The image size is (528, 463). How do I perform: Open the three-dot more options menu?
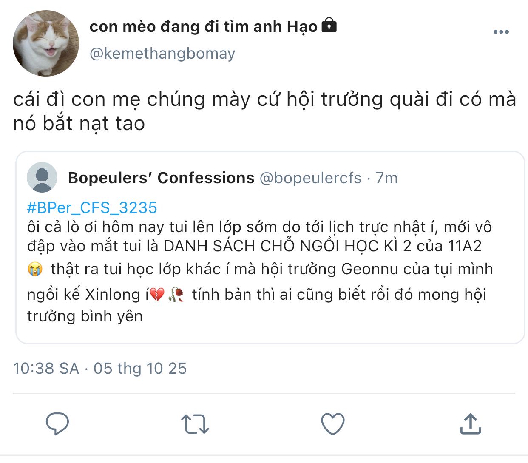tap(501, 32)
